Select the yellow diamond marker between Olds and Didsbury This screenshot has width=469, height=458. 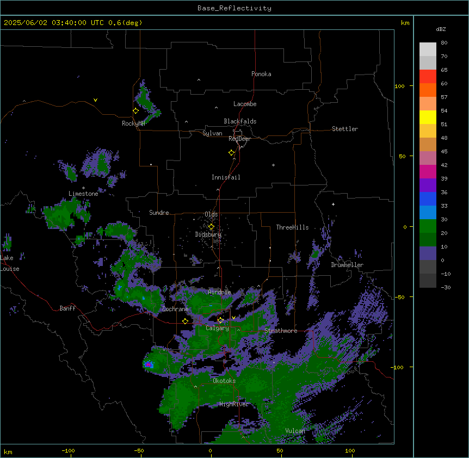coord(211,227)
